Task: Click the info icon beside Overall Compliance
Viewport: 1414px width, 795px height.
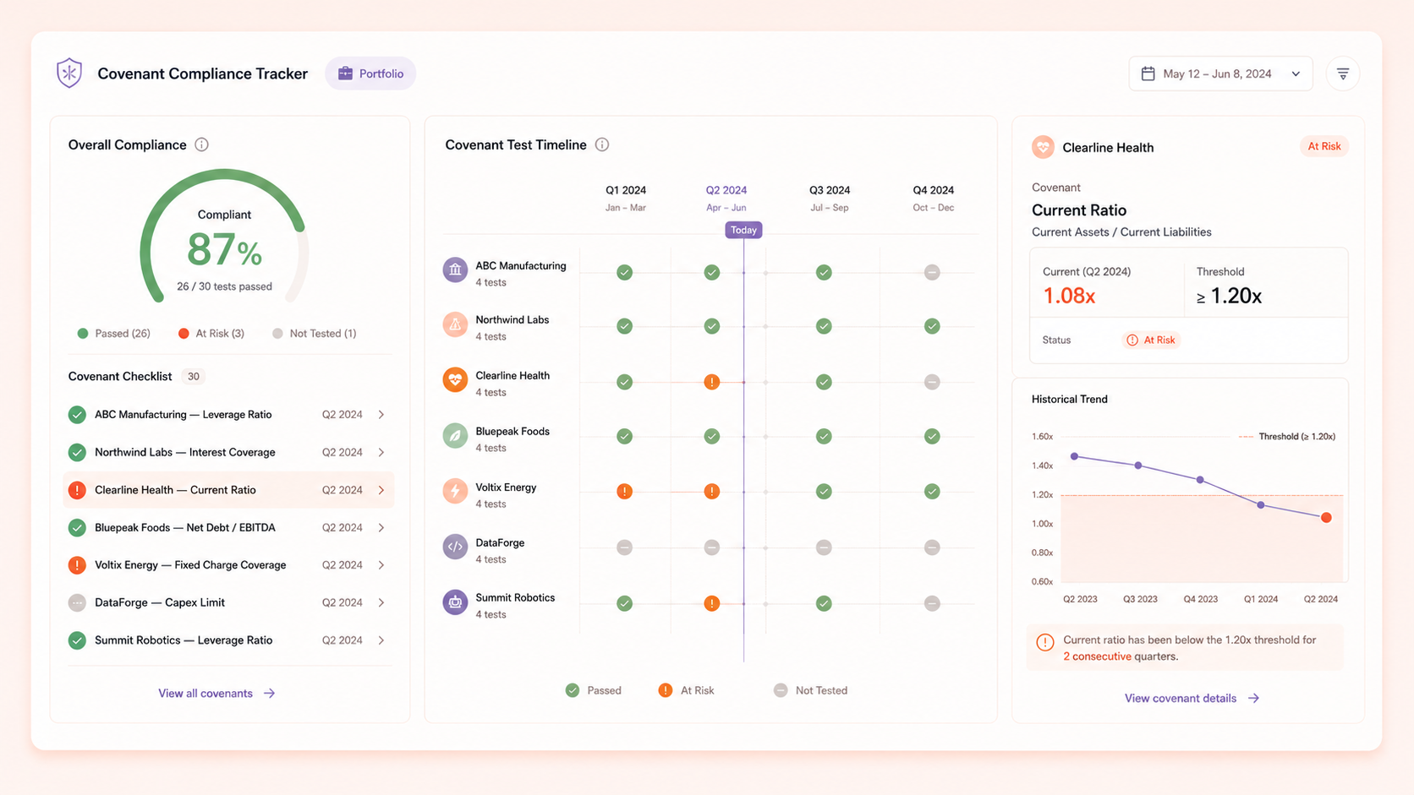Action: 201,144
